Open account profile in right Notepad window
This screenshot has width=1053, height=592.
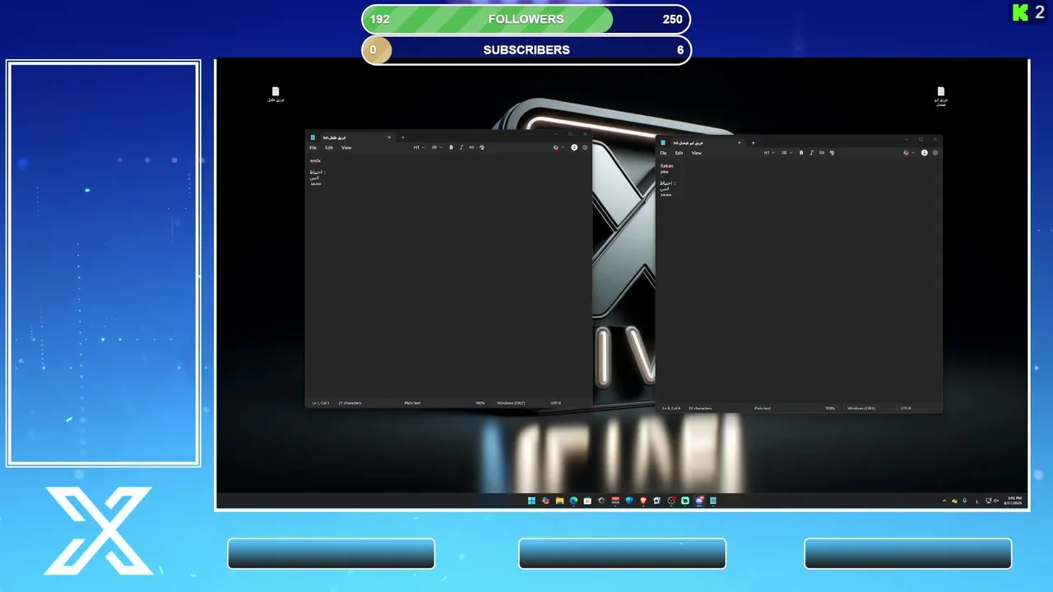(x=924, y=152)
